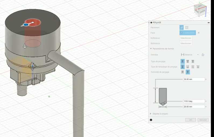Select the single-hole placement icon
The height and width of the screenshot is (137, 214).
[x=182, y=27]
